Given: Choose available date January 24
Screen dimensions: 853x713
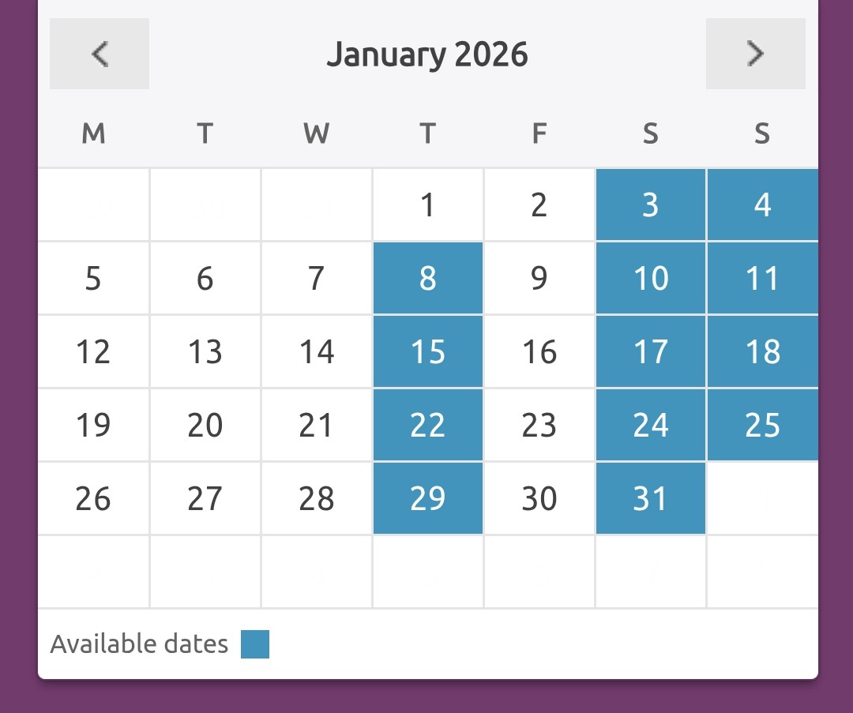Looking at the screenshot, I should click(651, 426).
